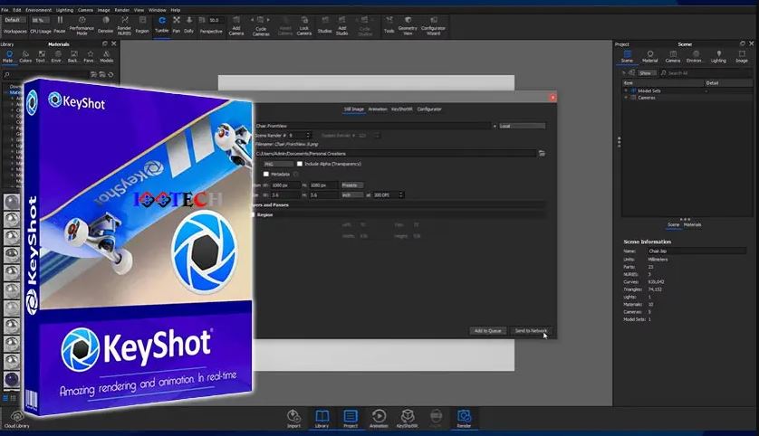Screen dimensions: 759x436
Task: Click the Import icon in bottom toolbar
Action: (293, 419)
